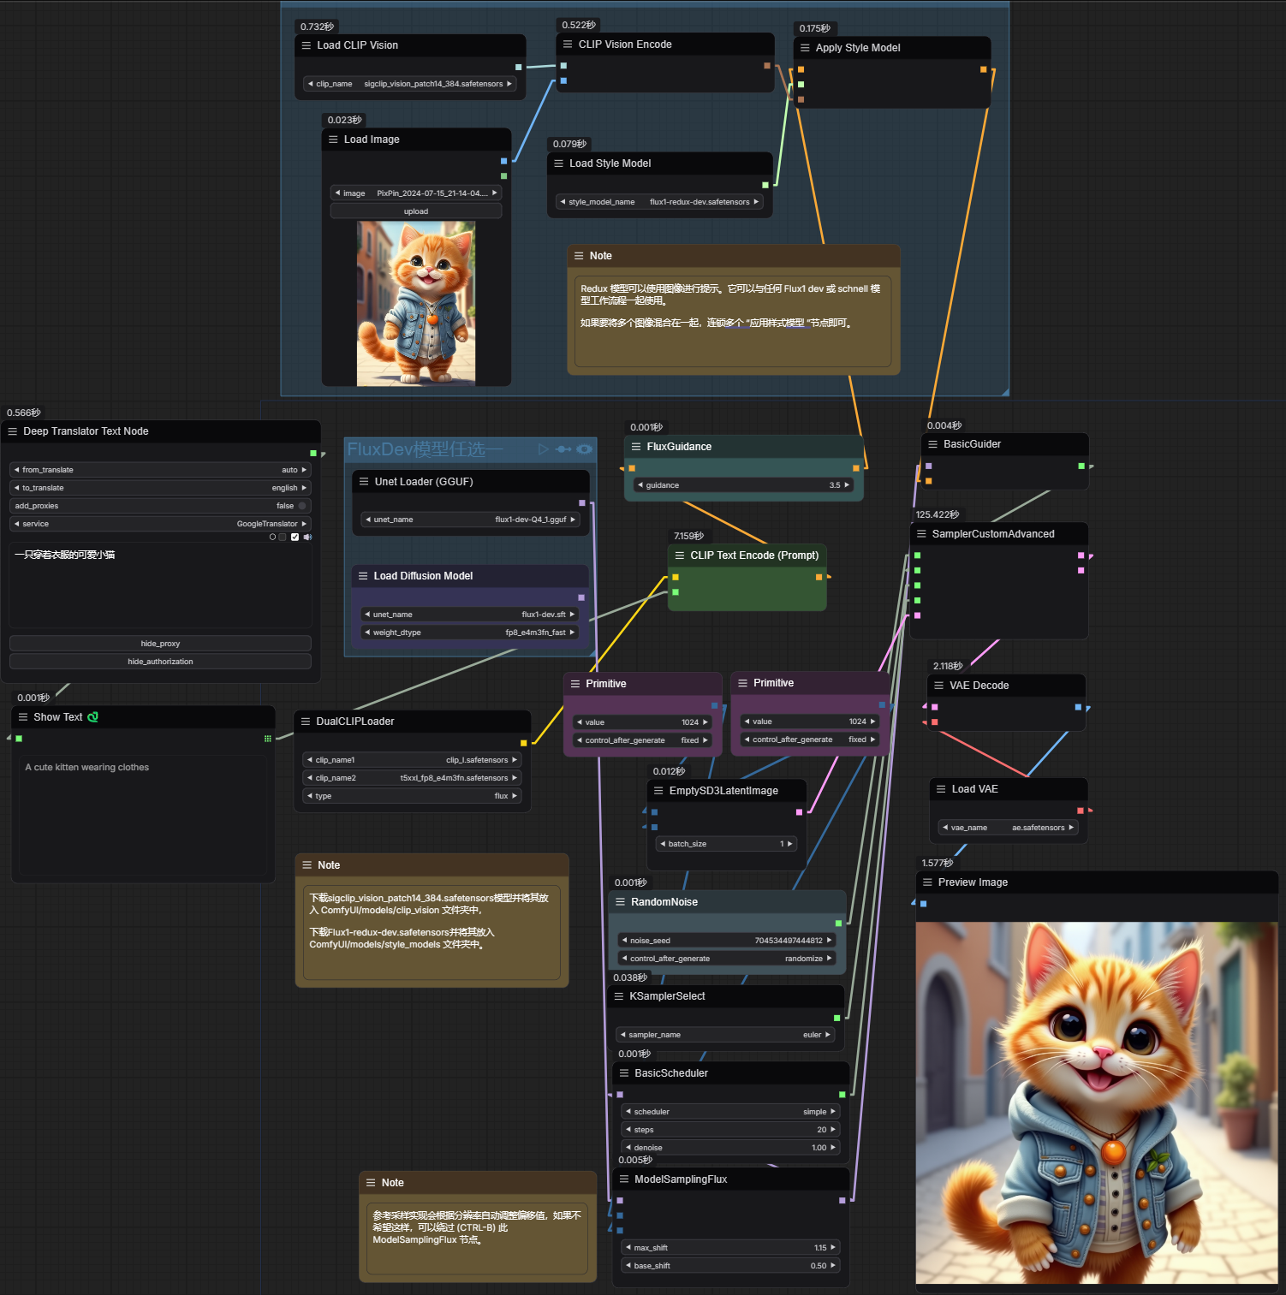Image resolution: width=1286 pixels, height=1295 pixels.
Task: Open the service dropdown showing GoogleTranslator
Action: (x=160, y=523)
